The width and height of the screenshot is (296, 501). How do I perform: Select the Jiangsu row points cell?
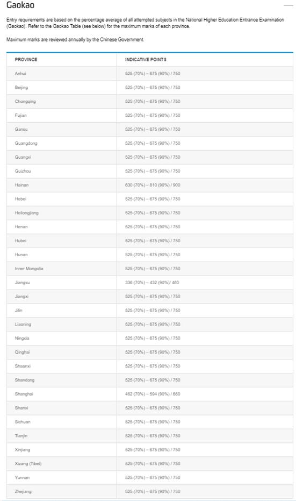(x=205, y=283)
